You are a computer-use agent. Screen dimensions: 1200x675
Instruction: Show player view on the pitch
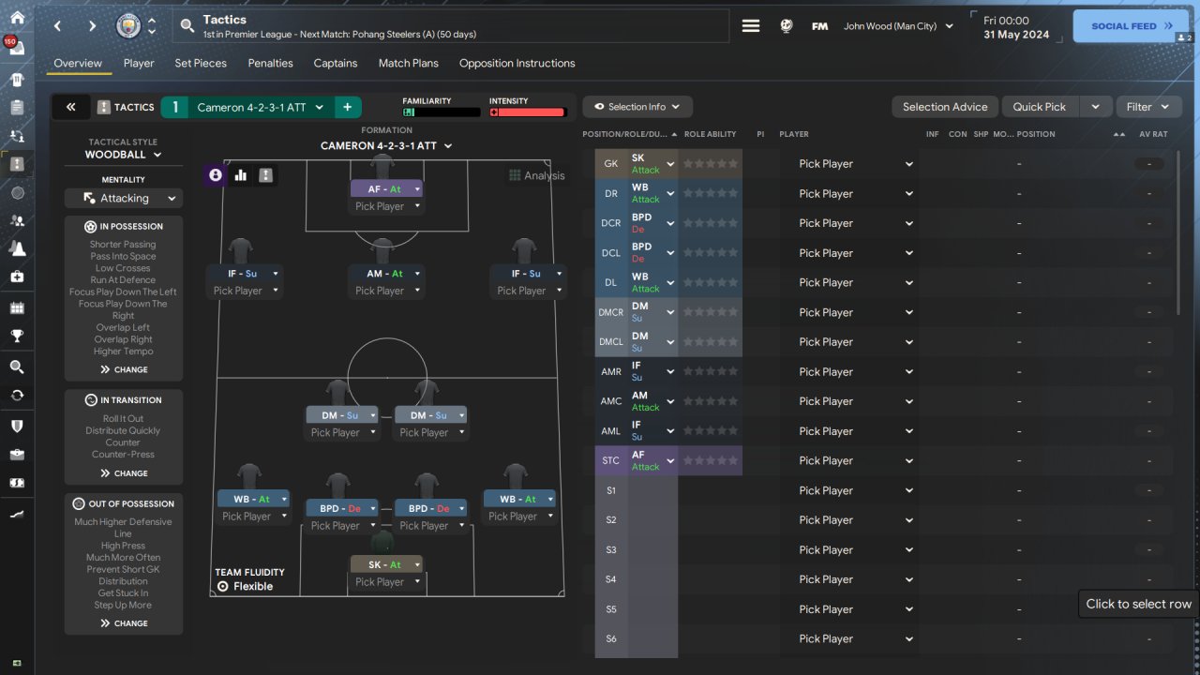[x=216, y=175]
